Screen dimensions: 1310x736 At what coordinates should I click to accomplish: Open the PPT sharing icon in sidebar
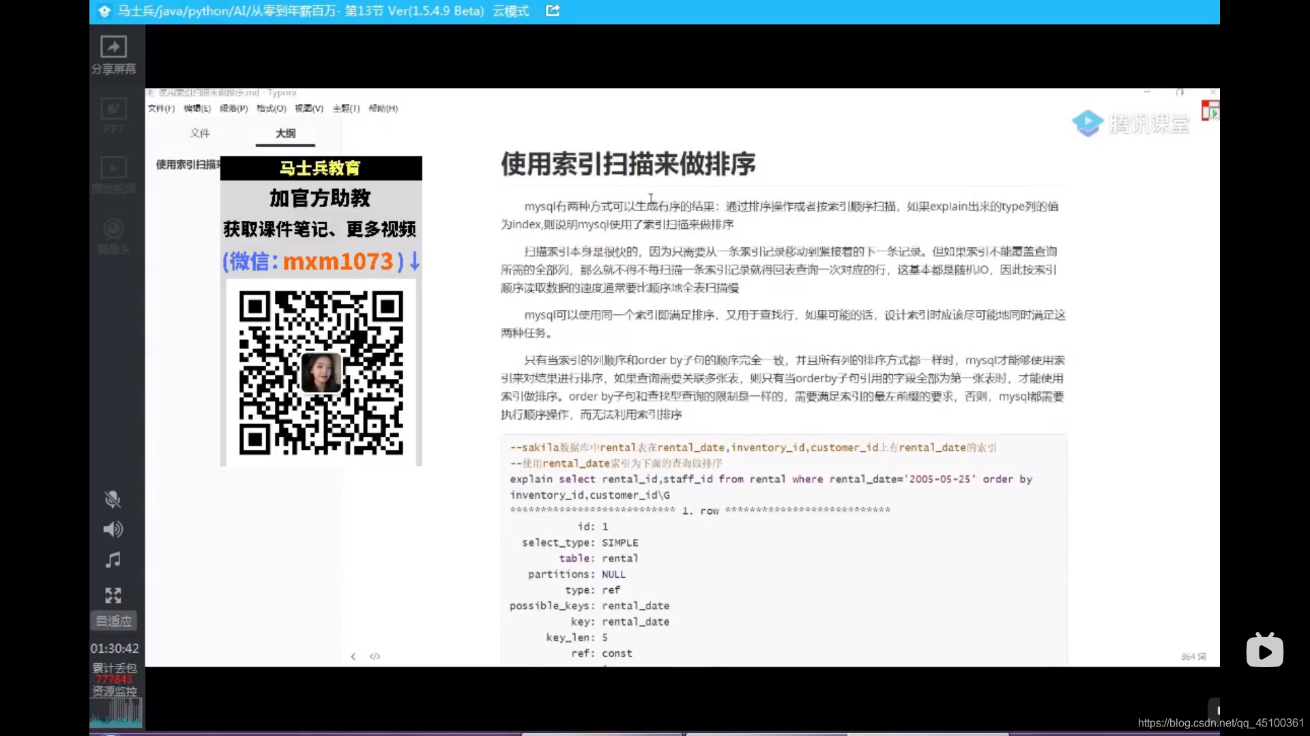pyautogui.click(x=113, y=109)
